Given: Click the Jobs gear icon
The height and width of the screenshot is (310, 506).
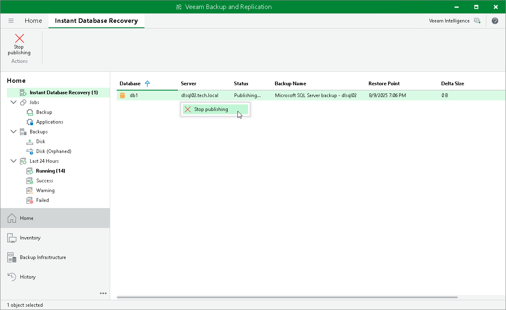Looking at the screenshot, I should click(x=23, y=102).
